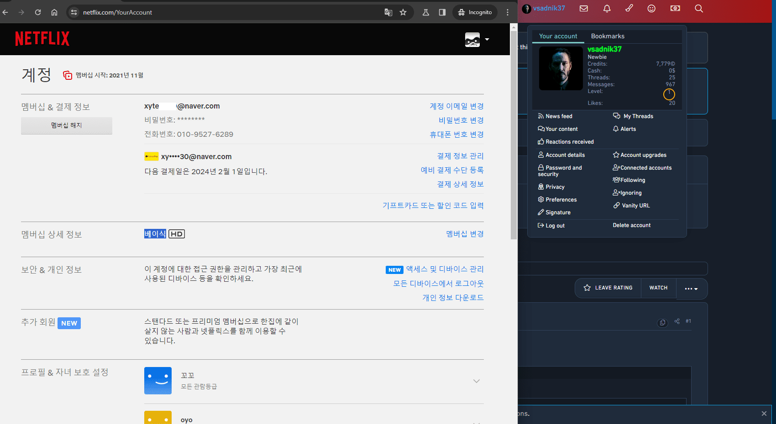Screen dimensions: 776x424
Task: Bookmark this page with the star icon
Action: point(403,12)
